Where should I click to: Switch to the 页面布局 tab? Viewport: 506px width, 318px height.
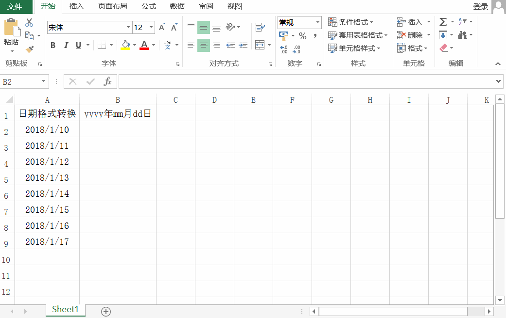pyautogui.click(x=113, y=6)
